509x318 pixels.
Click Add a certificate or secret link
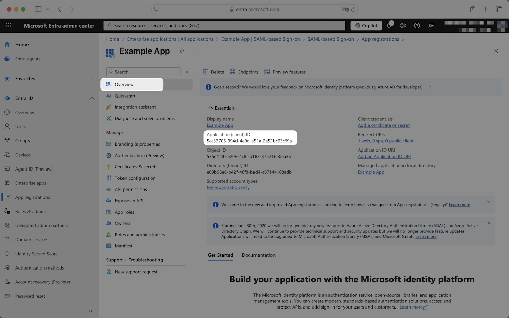[383, 125]
